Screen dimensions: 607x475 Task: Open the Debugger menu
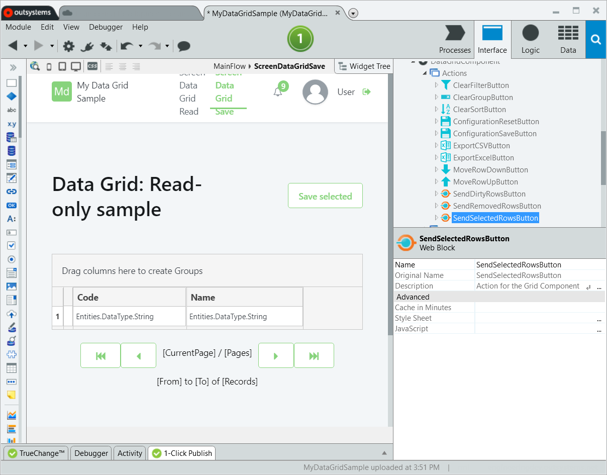point(106,27)
